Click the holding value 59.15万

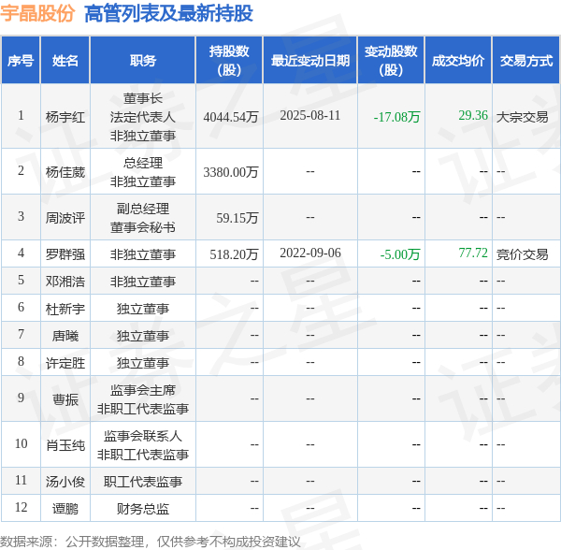237,218
